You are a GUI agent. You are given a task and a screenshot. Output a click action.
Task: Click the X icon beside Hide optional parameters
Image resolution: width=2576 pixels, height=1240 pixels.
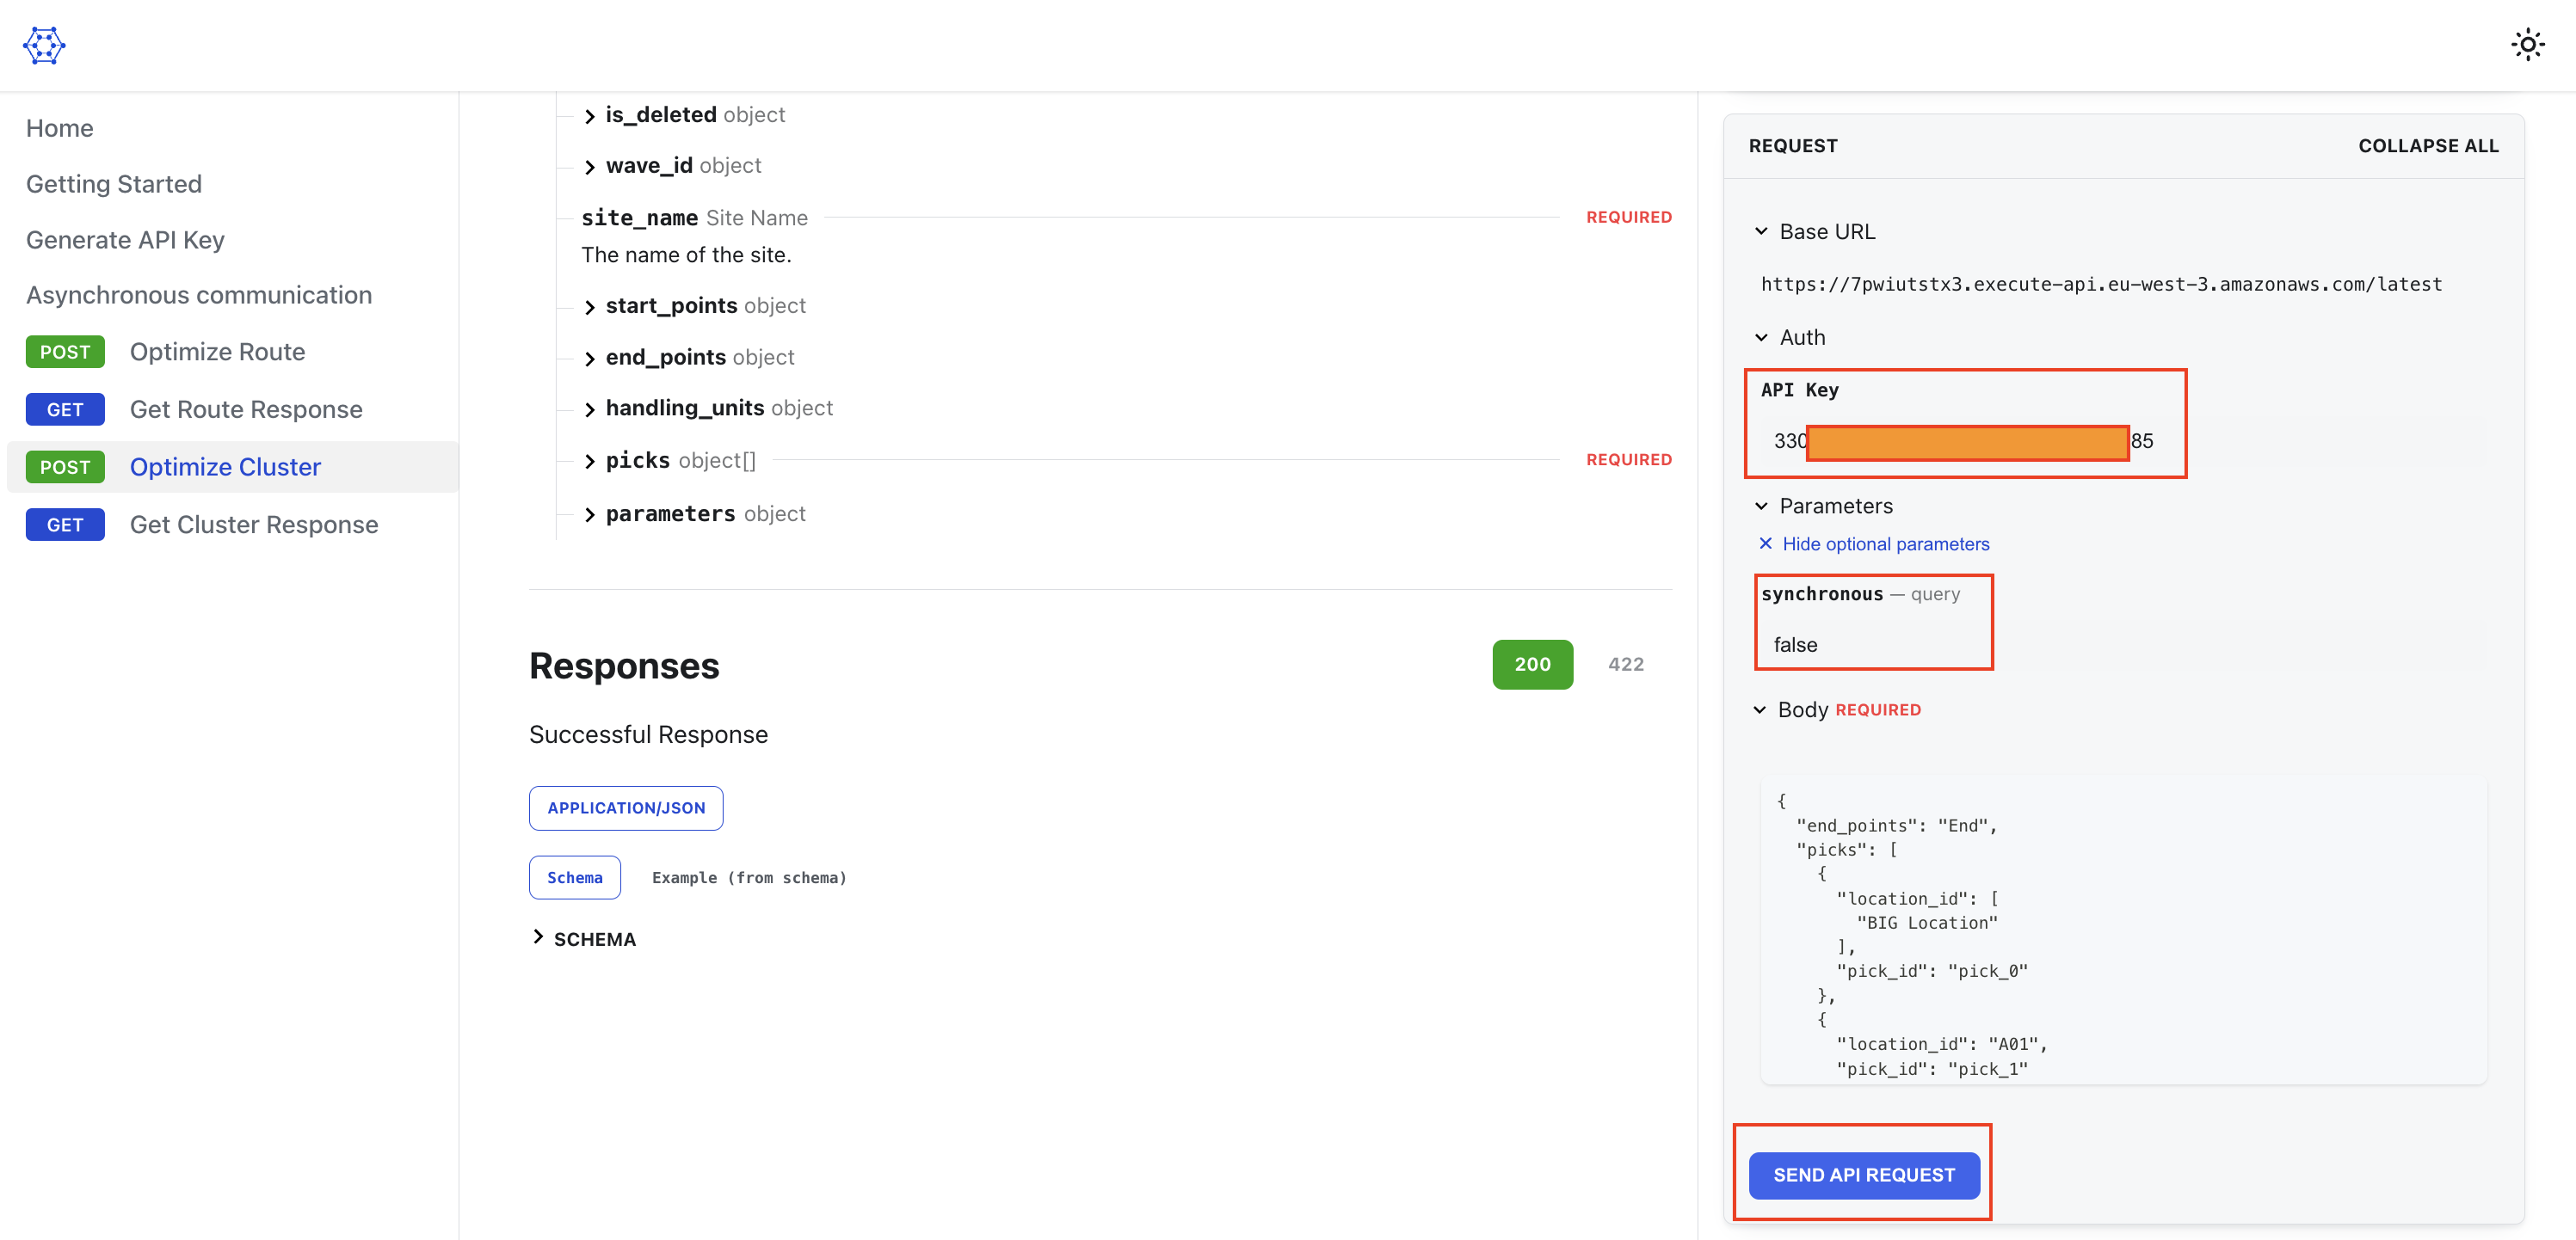[x=1765, y=543]
